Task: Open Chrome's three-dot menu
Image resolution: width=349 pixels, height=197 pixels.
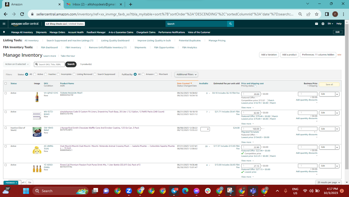Action: [x=343, y=14]
